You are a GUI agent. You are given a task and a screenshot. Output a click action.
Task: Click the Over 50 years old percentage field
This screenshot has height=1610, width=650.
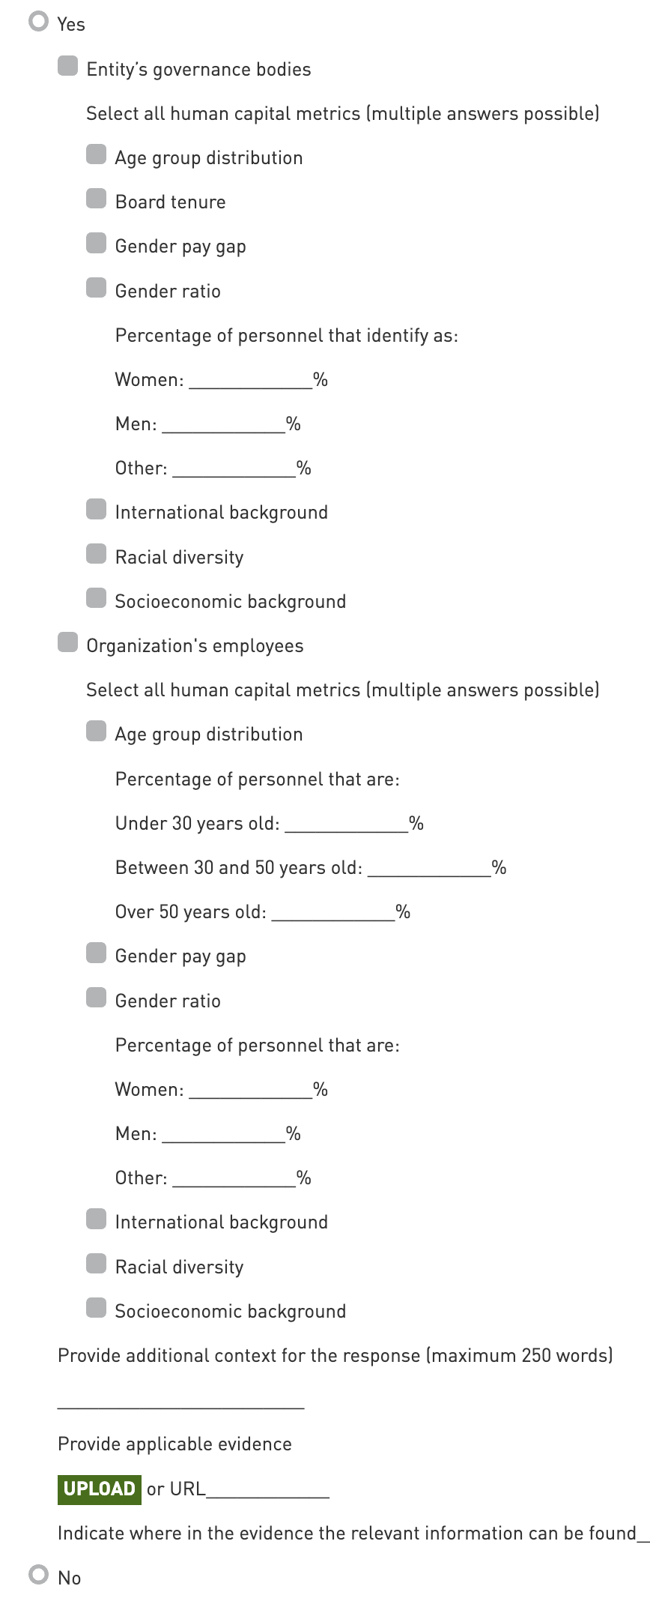pyautogui.click(x=333, y=911)
